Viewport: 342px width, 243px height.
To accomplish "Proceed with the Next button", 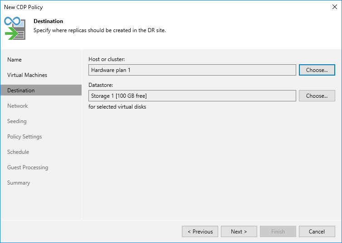I will coord(239,232).
